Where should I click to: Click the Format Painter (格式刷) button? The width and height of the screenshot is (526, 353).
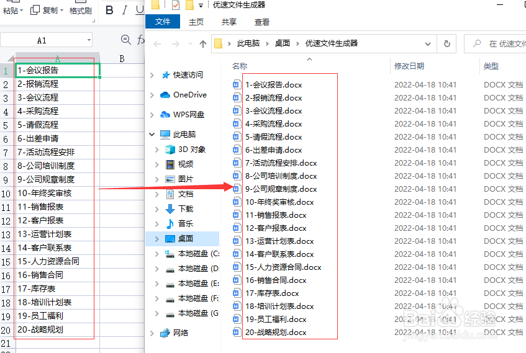pos(81,11)
